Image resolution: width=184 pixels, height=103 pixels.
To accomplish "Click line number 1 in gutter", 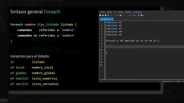I will point(101,22).
